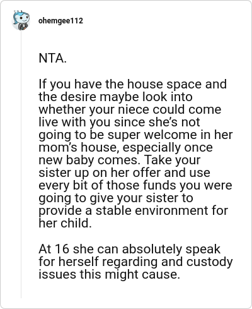The width and height of the screenshot is (252, 309).
Task: Click the number "16" in the last paragraph
Action: point(62,249)
